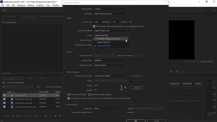Select Lower Field First option
Screen dimensions: 217x122
tap(111, 46)
